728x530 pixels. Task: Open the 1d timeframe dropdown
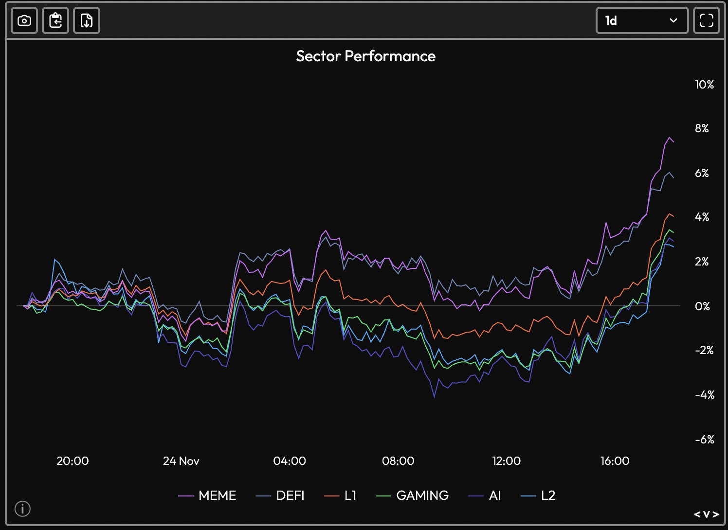point(641,20)
